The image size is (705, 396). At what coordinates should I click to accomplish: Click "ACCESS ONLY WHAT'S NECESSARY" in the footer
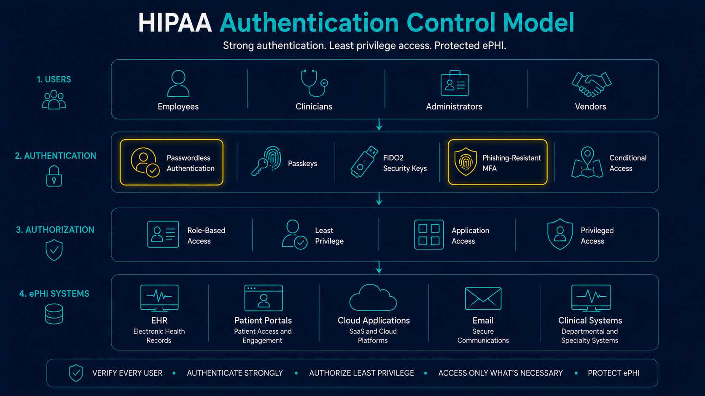click(500, 373)
